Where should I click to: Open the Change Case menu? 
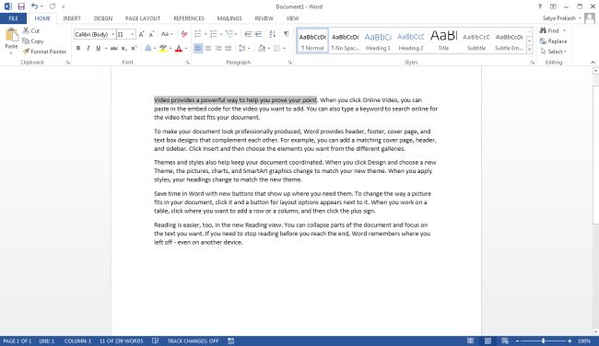167,34
